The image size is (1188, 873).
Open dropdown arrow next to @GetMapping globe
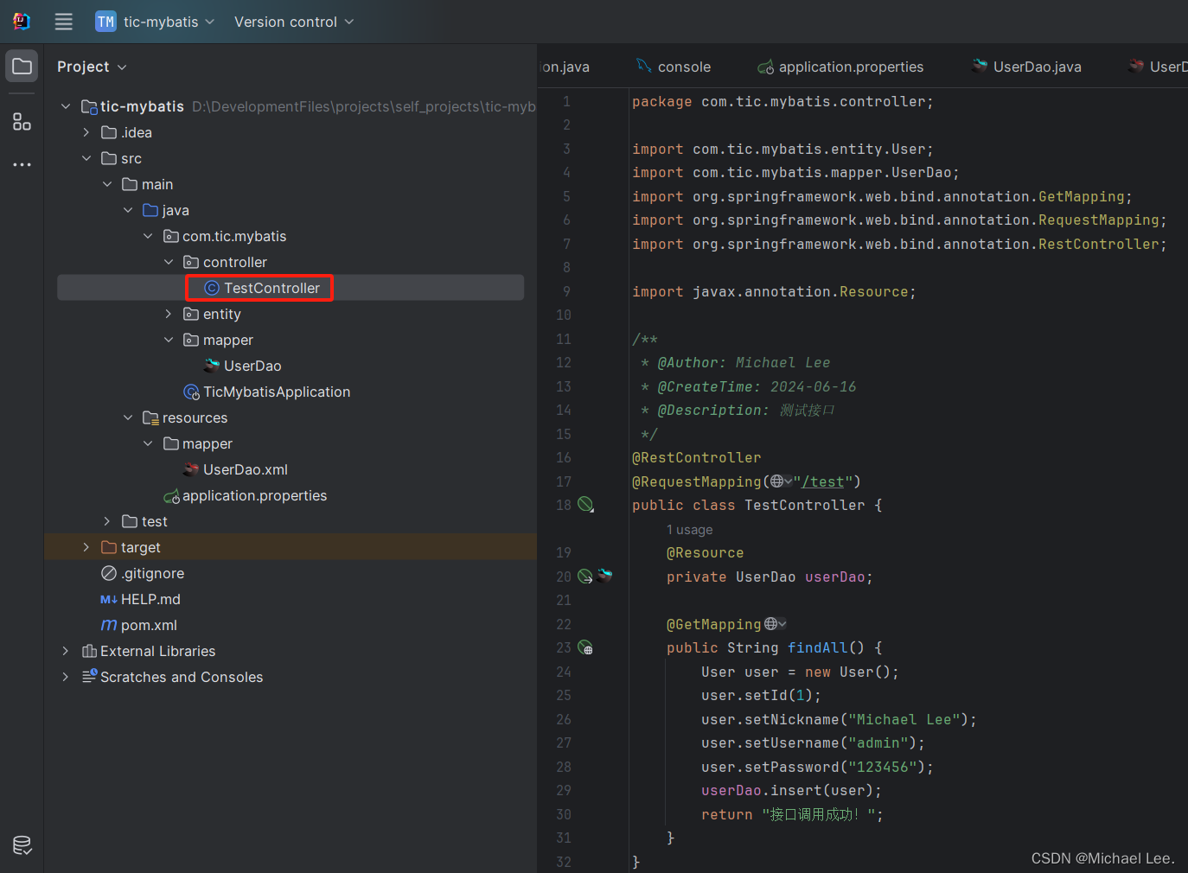click(782, 624)
